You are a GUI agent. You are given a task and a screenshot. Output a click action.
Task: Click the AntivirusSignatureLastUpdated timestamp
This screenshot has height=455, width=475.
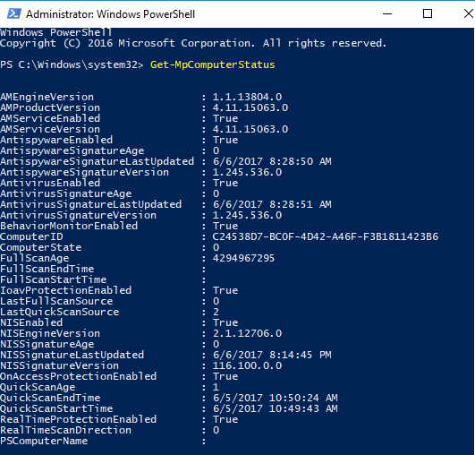point(272,204)
